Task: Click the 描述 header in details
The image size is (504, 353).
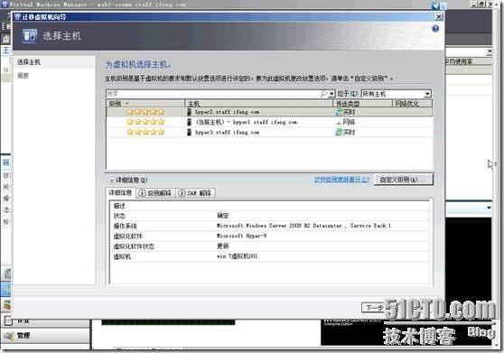Action: pos(119,206)
